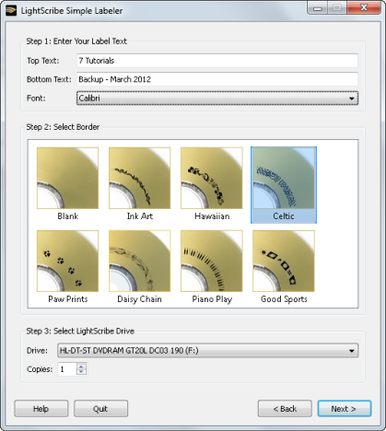Pick the Hawaiian border thumbnail
Screen dimensions: 386x431
(x=212, y=178)
